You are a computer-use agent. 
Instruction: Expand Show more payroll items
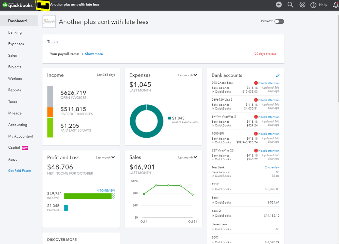[92, 54]
